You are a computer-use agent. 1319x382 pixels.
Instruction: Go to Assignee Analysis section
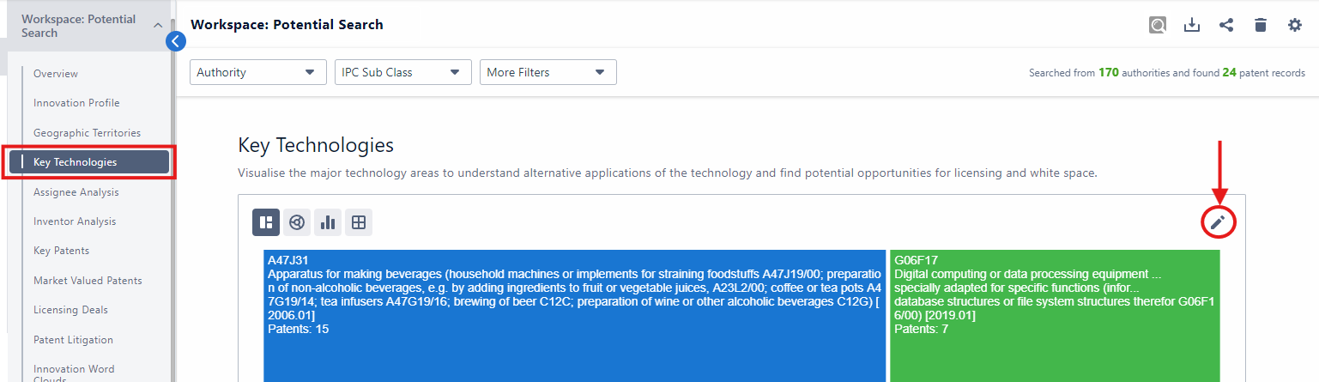76,192
